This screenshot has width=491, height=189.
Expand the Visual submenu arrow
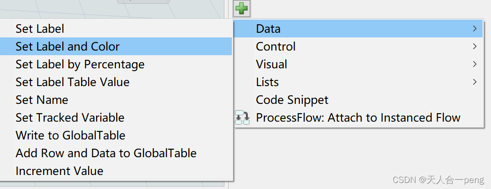pos(475,65)
